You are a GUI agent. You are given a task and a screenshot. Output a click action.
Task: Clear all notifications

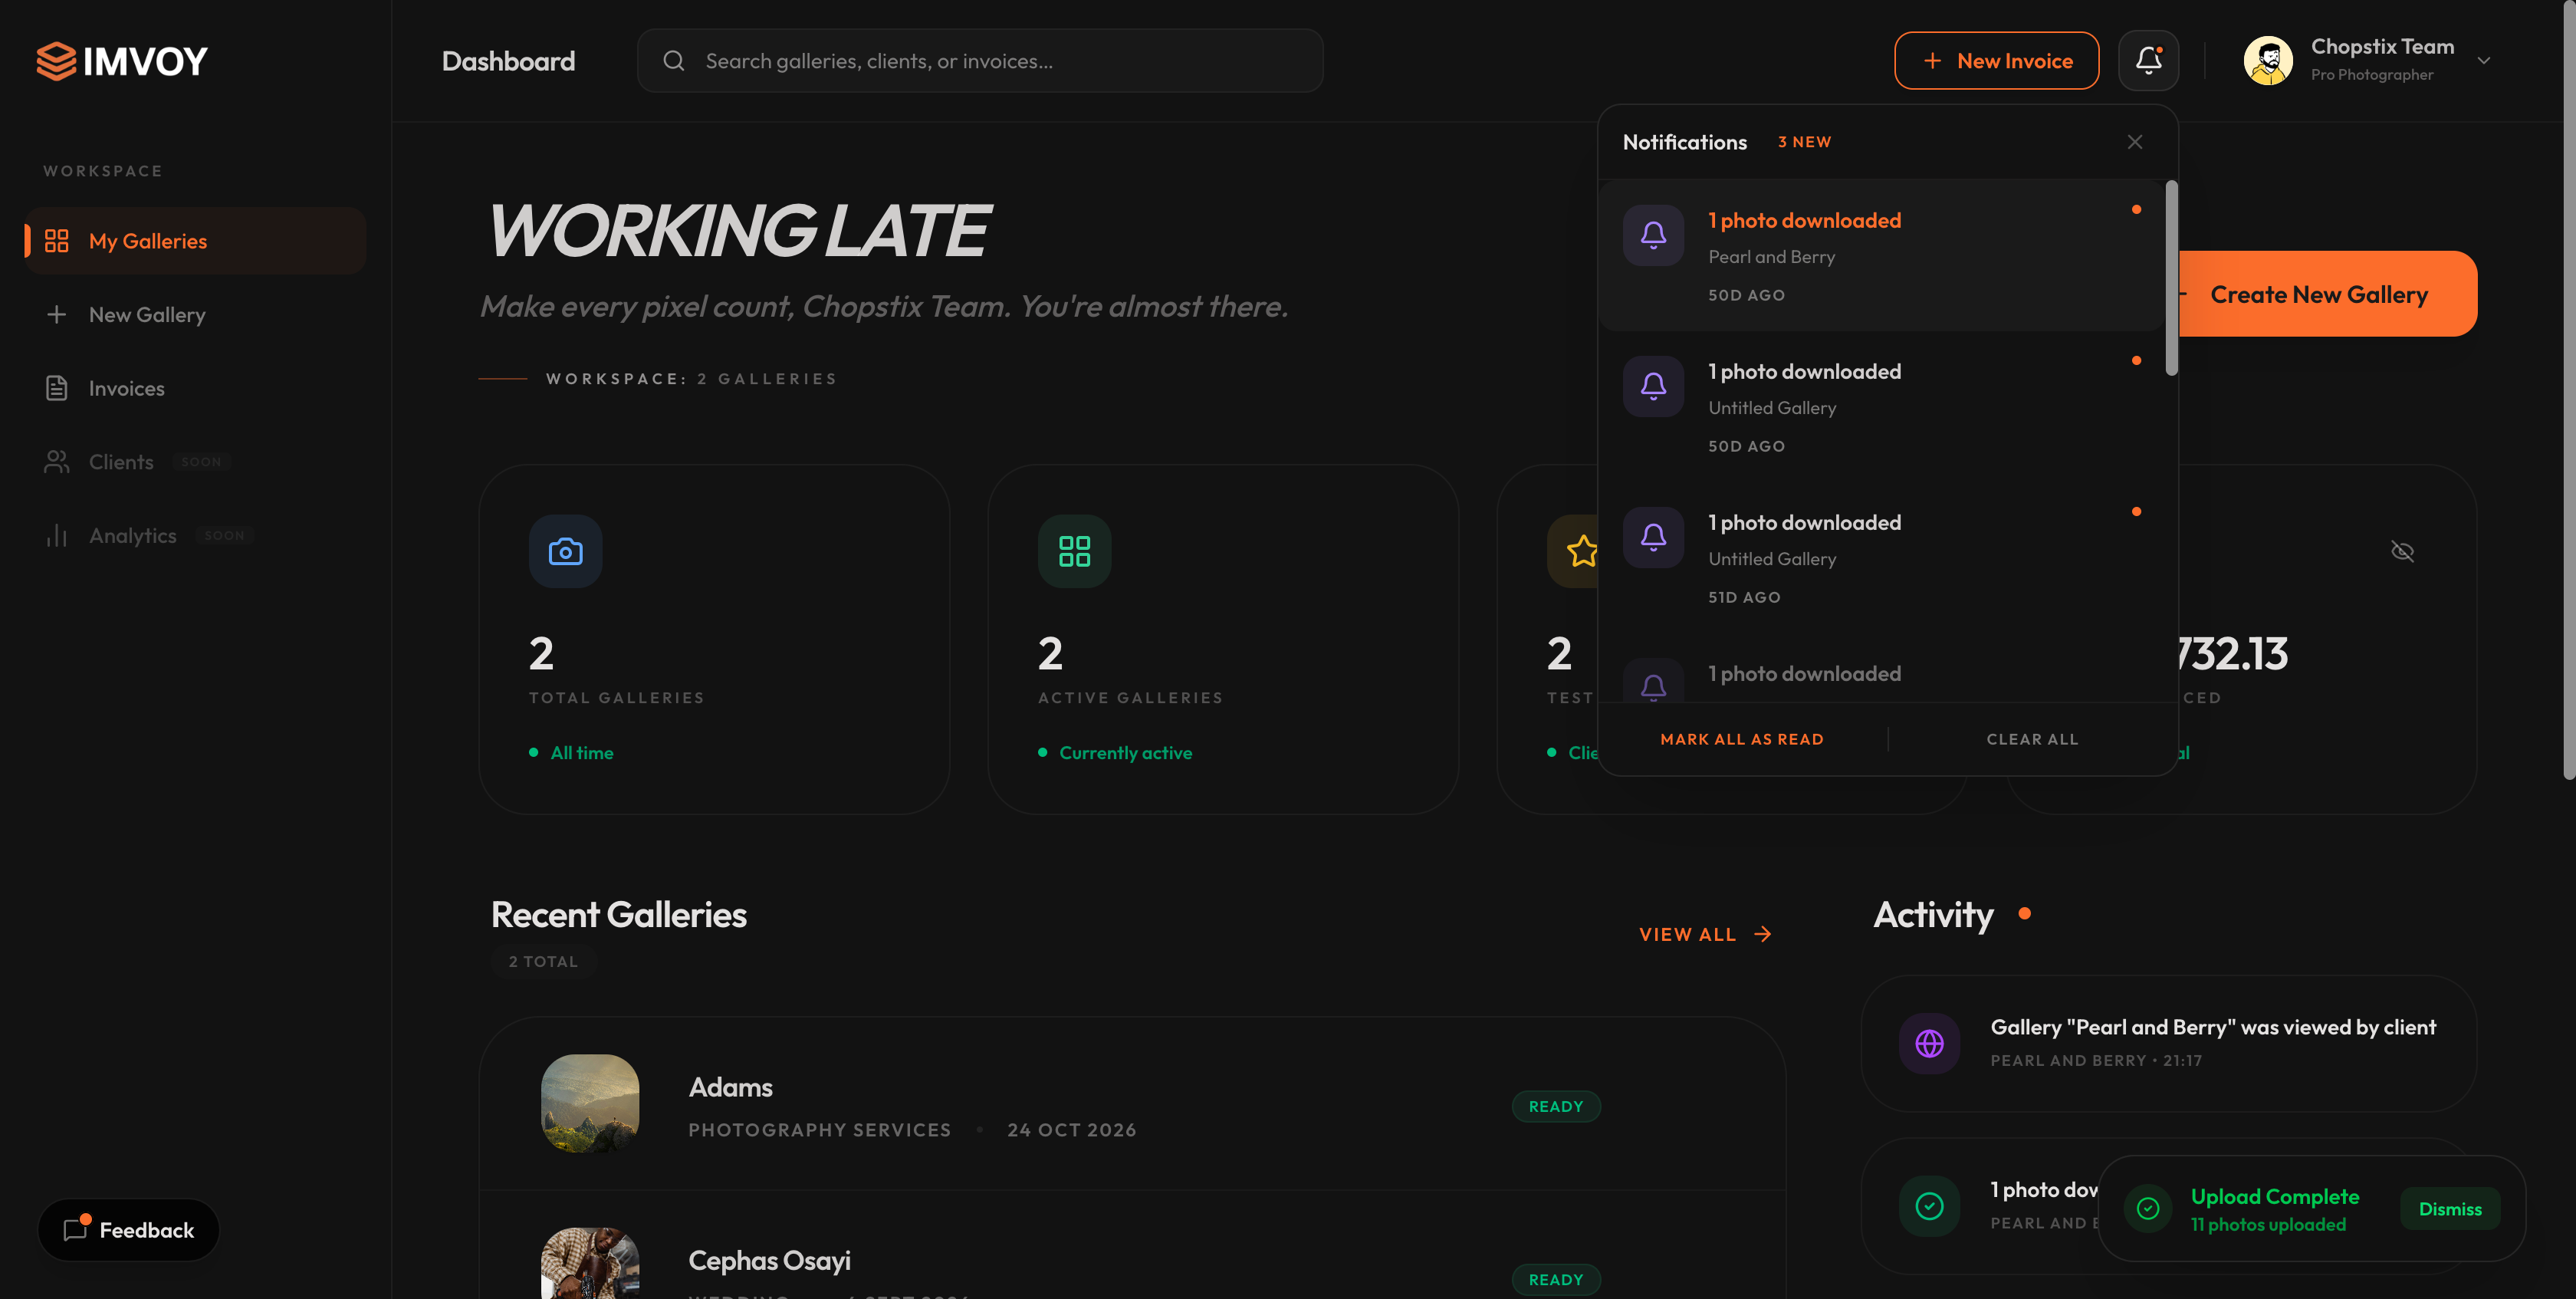tap(2031, 739)
